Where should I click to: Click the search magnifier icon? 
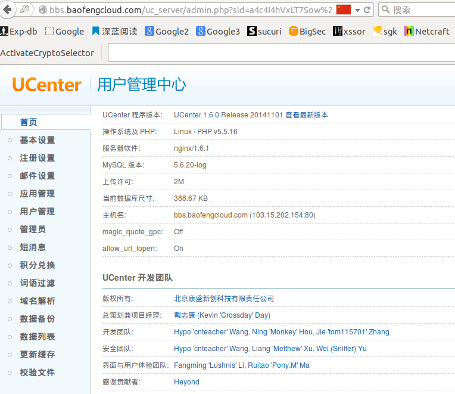(385, 10)
